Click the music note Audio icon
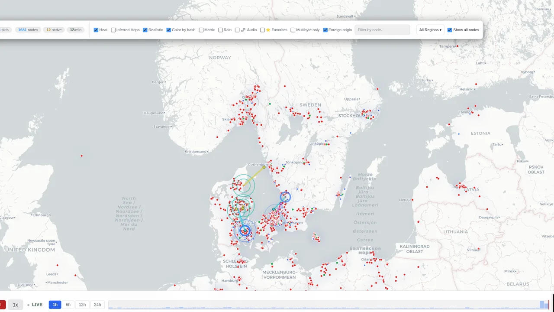 [243, 30]
